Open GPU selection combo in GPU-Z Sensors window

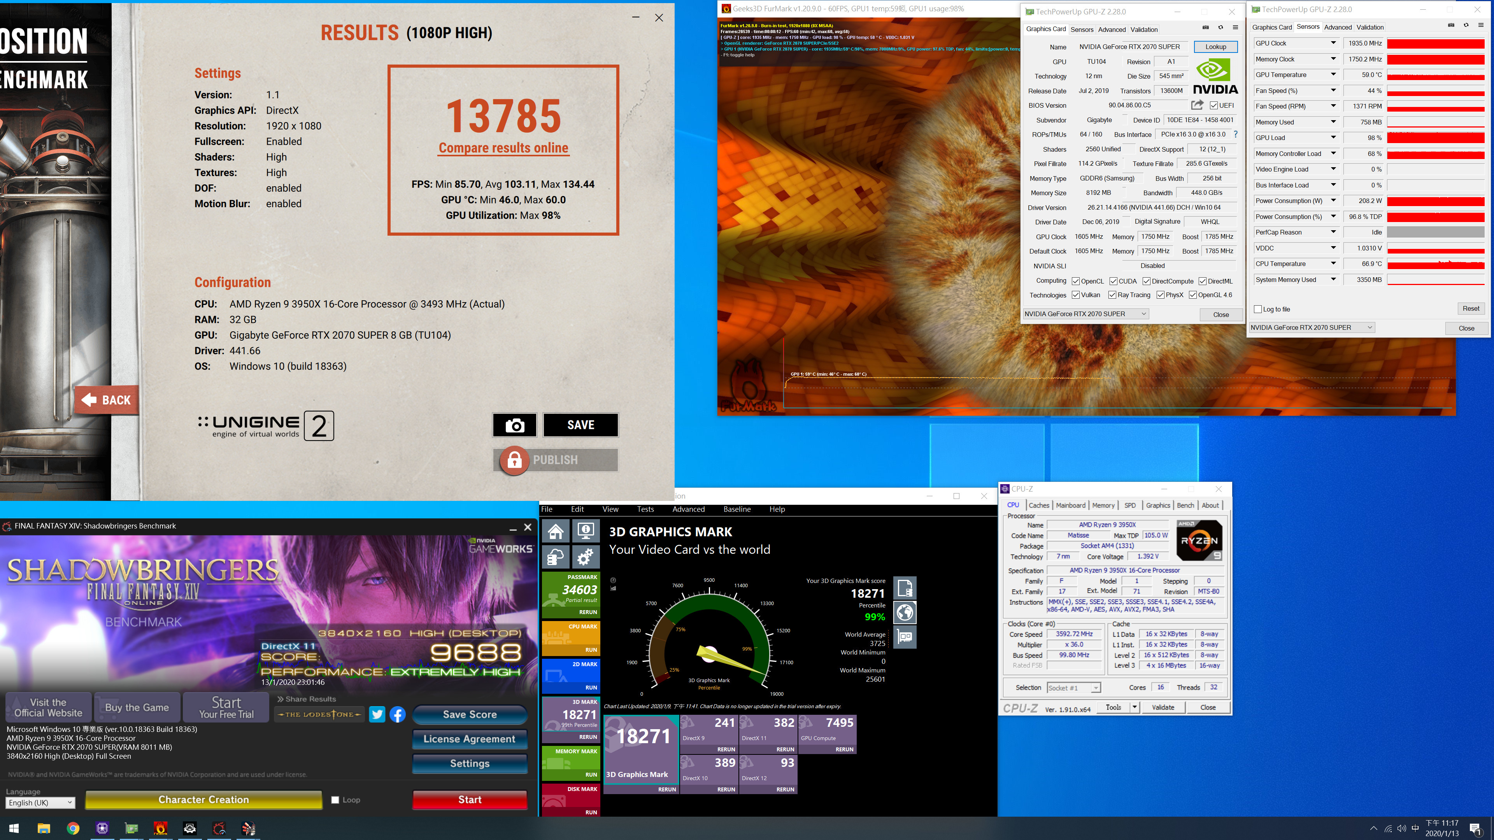coord(1312,327)
